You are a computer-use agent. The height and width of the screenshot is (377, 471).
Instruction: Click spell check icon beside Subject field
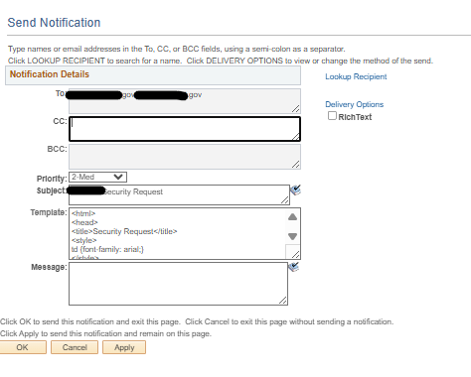295,189
